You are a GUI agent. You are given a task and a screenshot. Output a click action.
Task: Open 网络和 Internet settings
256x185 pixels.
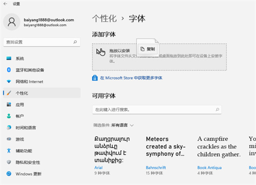coord(42,81)
